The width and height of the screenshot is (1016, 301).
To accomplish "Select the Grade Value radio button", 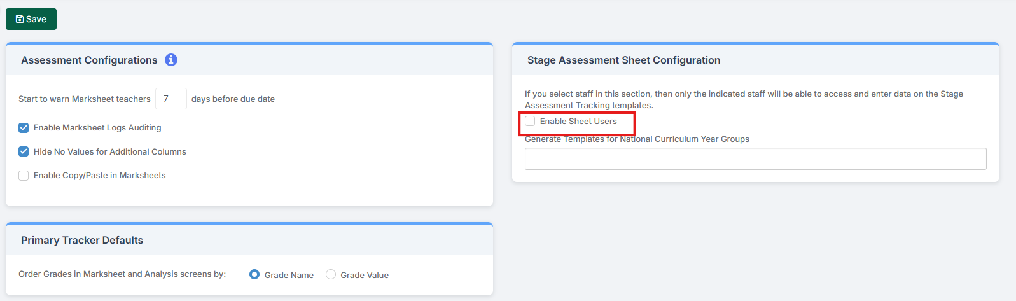I will pos(331,274).
